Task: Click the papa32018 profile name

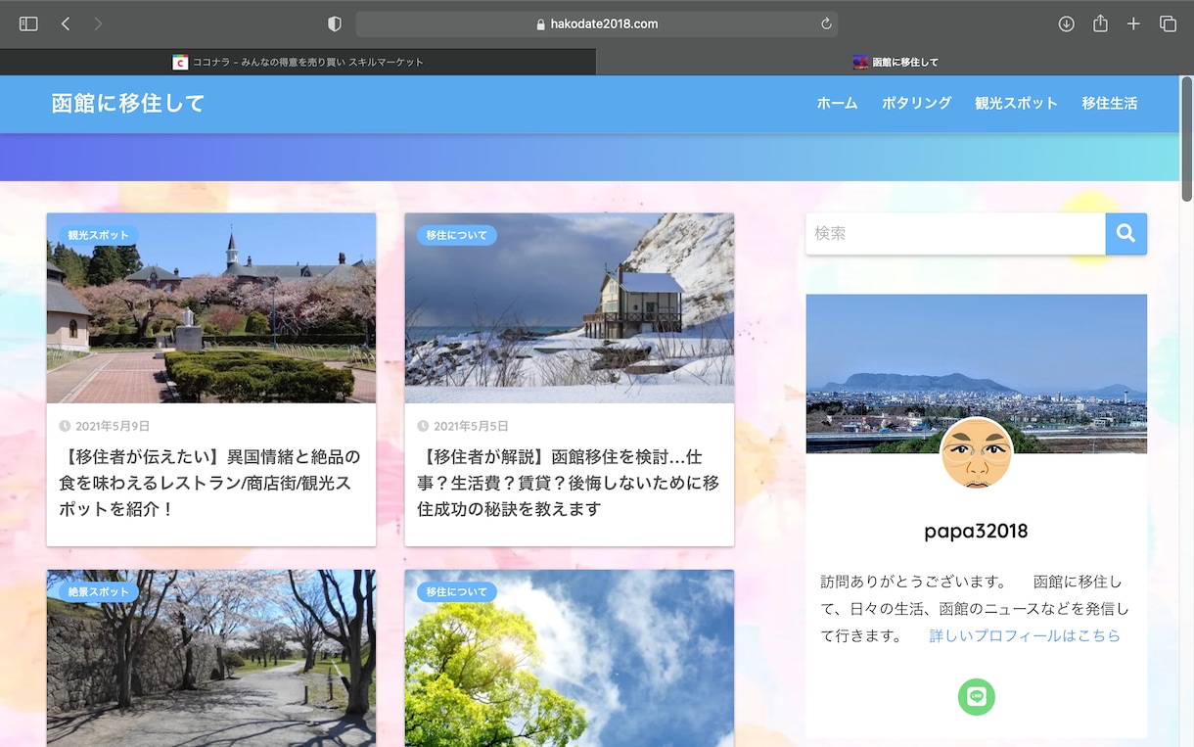Action: tap(976, 531)
